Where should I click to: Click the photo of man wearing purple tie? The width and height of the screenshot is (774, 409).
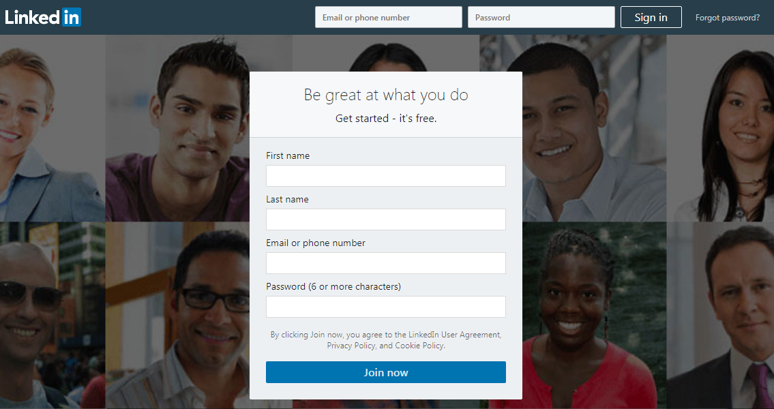point(720,315)
